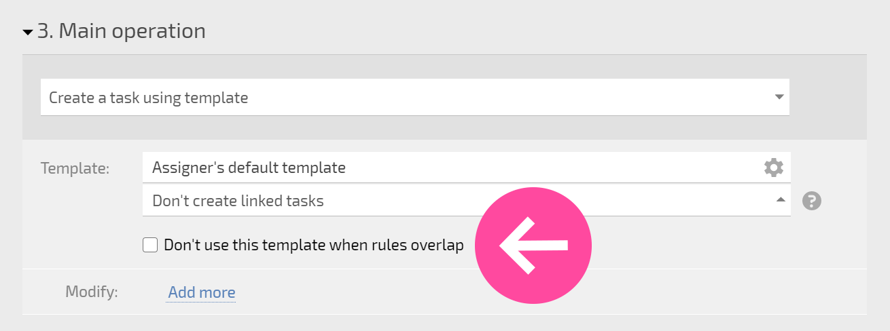The image size is (890, 331).
Task: Click the up-arrow caret on the linked tasks field
Action: (x=781, y=199)
